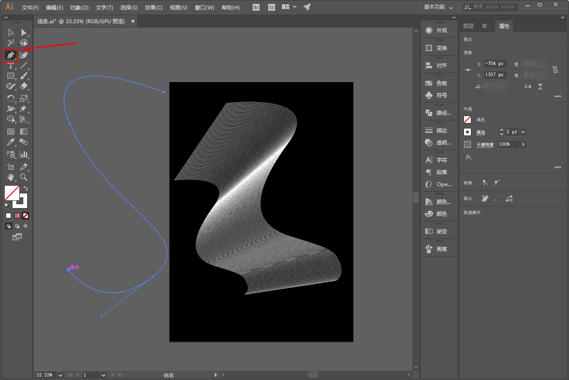The height and width of the screenshot is (380, 569).
Task: Open the 效果(C) menu
Action: (154, 8)
